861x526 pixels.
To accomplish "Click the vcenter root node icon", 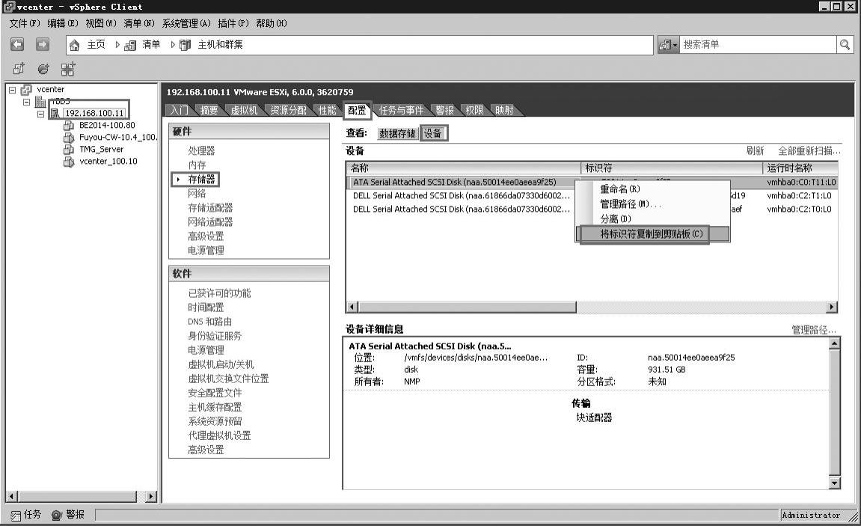I will [26, 90].
